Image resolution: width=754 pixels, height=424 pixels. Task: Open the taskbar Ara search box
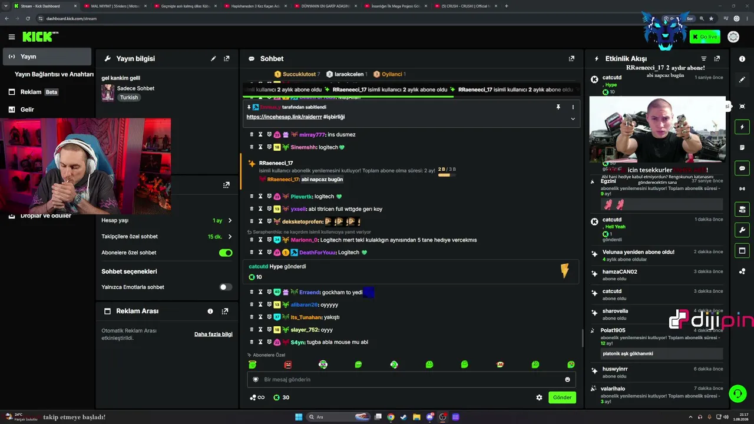click(339, 417)
